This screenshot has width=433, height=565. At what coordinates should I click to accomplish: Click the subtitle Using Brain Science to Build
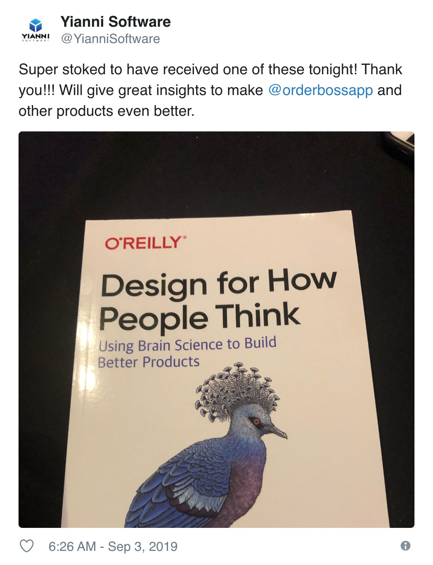point(188,344)
